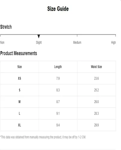The height and width of the screenshot is (150, 121).
Task: Select the XS size row
Action: (x=58, y=78)
